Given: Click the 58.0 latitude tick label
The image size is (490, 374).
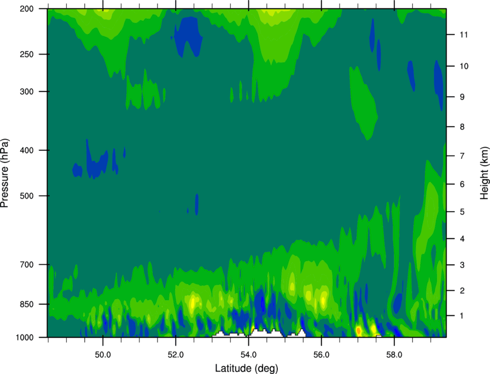Looking at the screenshot, I should pos(394,354).
